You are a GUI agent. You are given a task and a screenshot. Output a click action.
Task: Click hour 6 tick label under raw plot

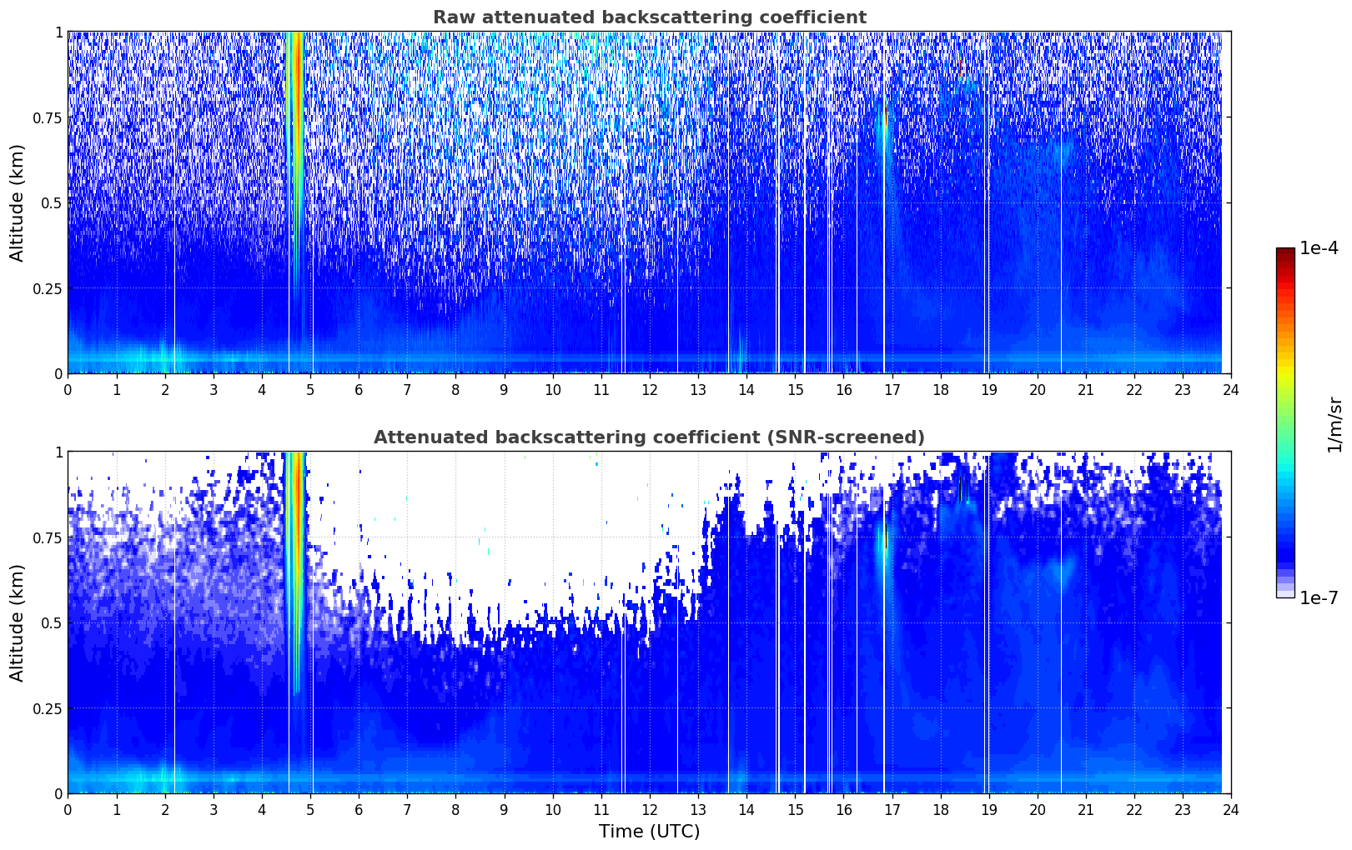click(x=359, y=389)
